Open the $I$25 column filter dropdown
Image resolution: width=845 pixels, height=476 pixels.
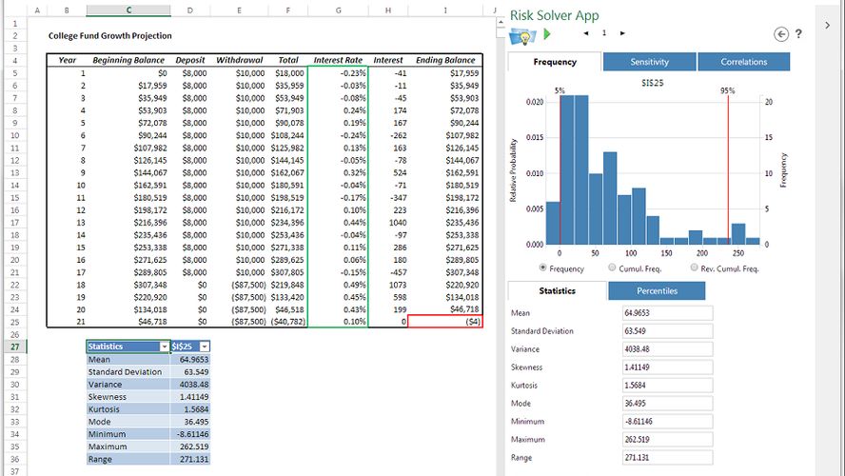[x=204, y=347]
